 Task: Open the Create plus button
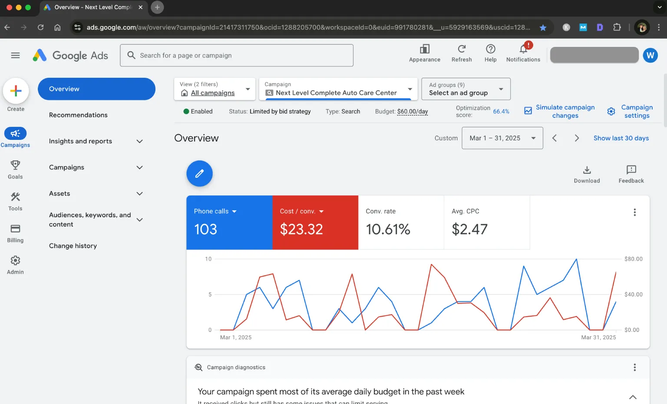(16, 91)
